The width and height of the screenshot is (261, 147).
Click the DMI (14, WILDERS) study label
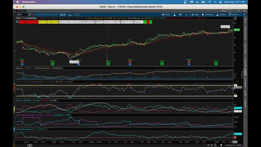24,101
